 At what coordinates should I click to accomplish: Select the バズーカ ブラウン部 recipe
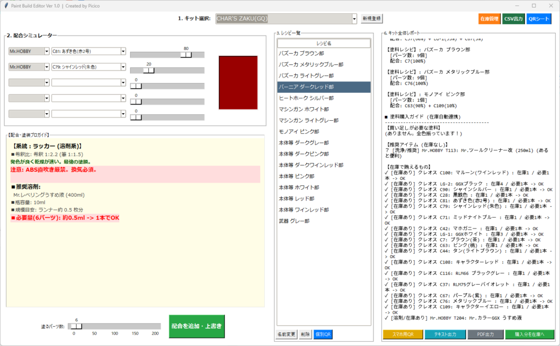pos(324,54)
